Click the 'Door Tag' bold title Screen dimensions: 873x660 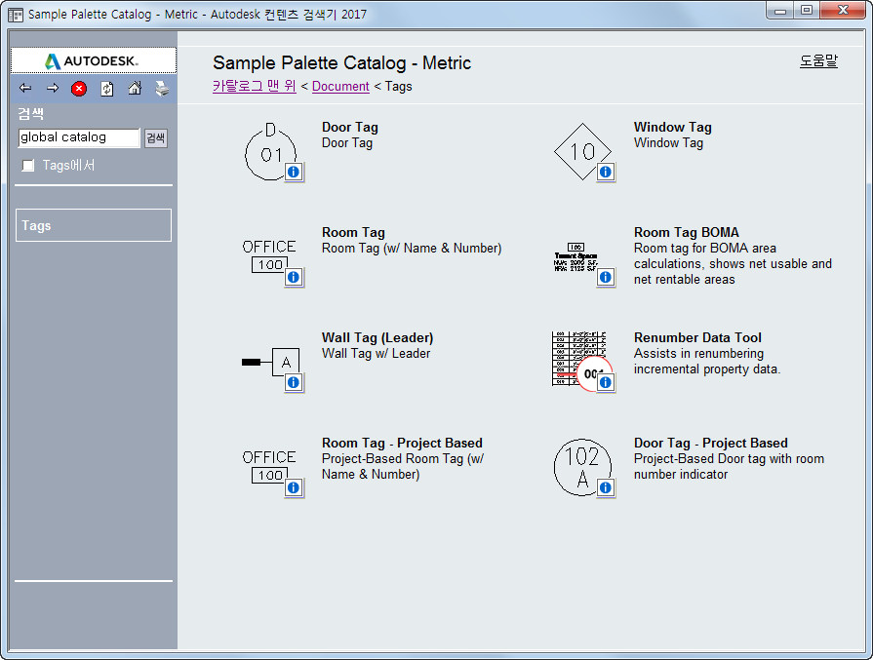coord(349,127)
